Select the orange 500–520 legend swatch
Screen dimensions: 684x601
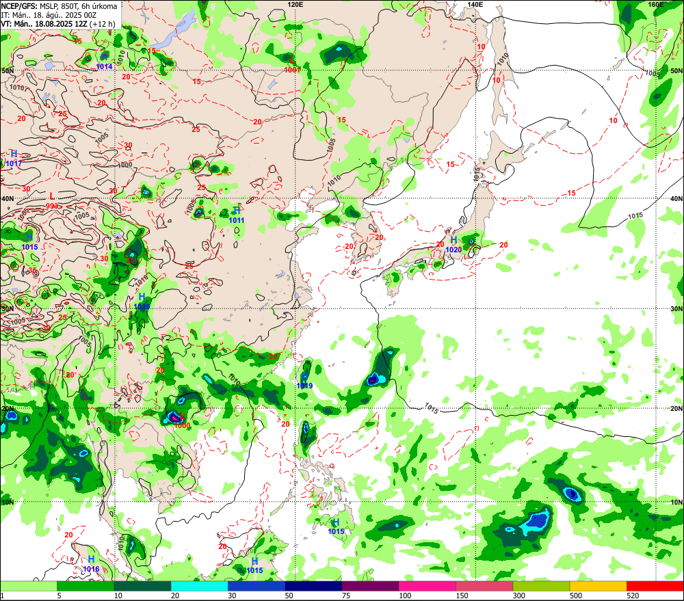[x=598, y=586]
